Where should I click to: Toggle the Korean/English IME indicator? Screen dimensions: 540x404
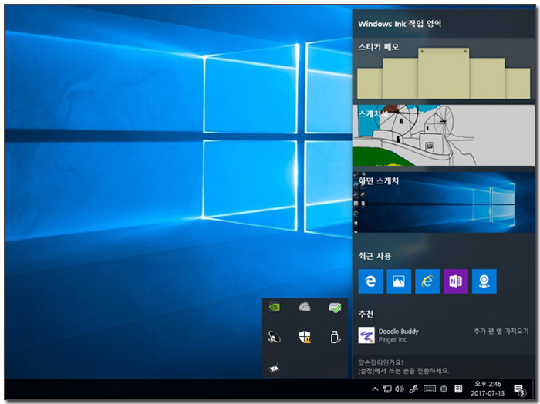pos(457,389)
